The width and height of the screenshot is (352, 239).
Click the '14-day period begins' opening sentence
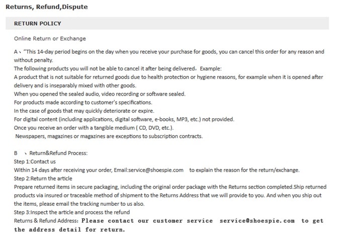pyautogui.click(x=101, y=52)
